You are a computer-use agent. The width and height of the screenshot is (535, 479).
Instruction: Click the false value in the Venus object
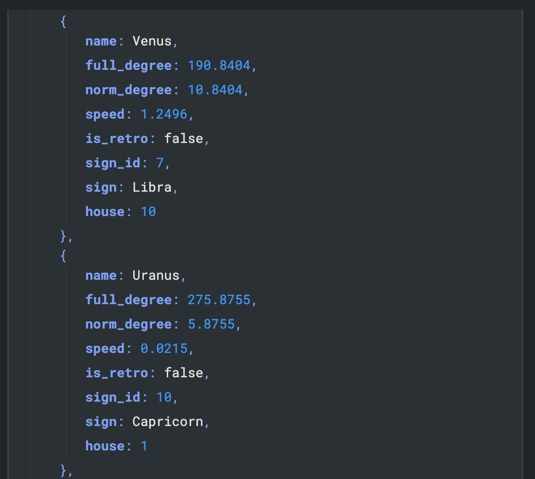(x=183, y=139)
